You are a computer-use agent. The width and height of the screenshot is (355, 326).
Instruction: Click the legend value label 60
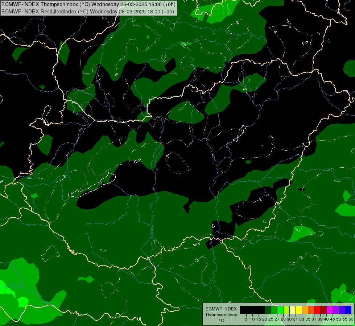351,319
